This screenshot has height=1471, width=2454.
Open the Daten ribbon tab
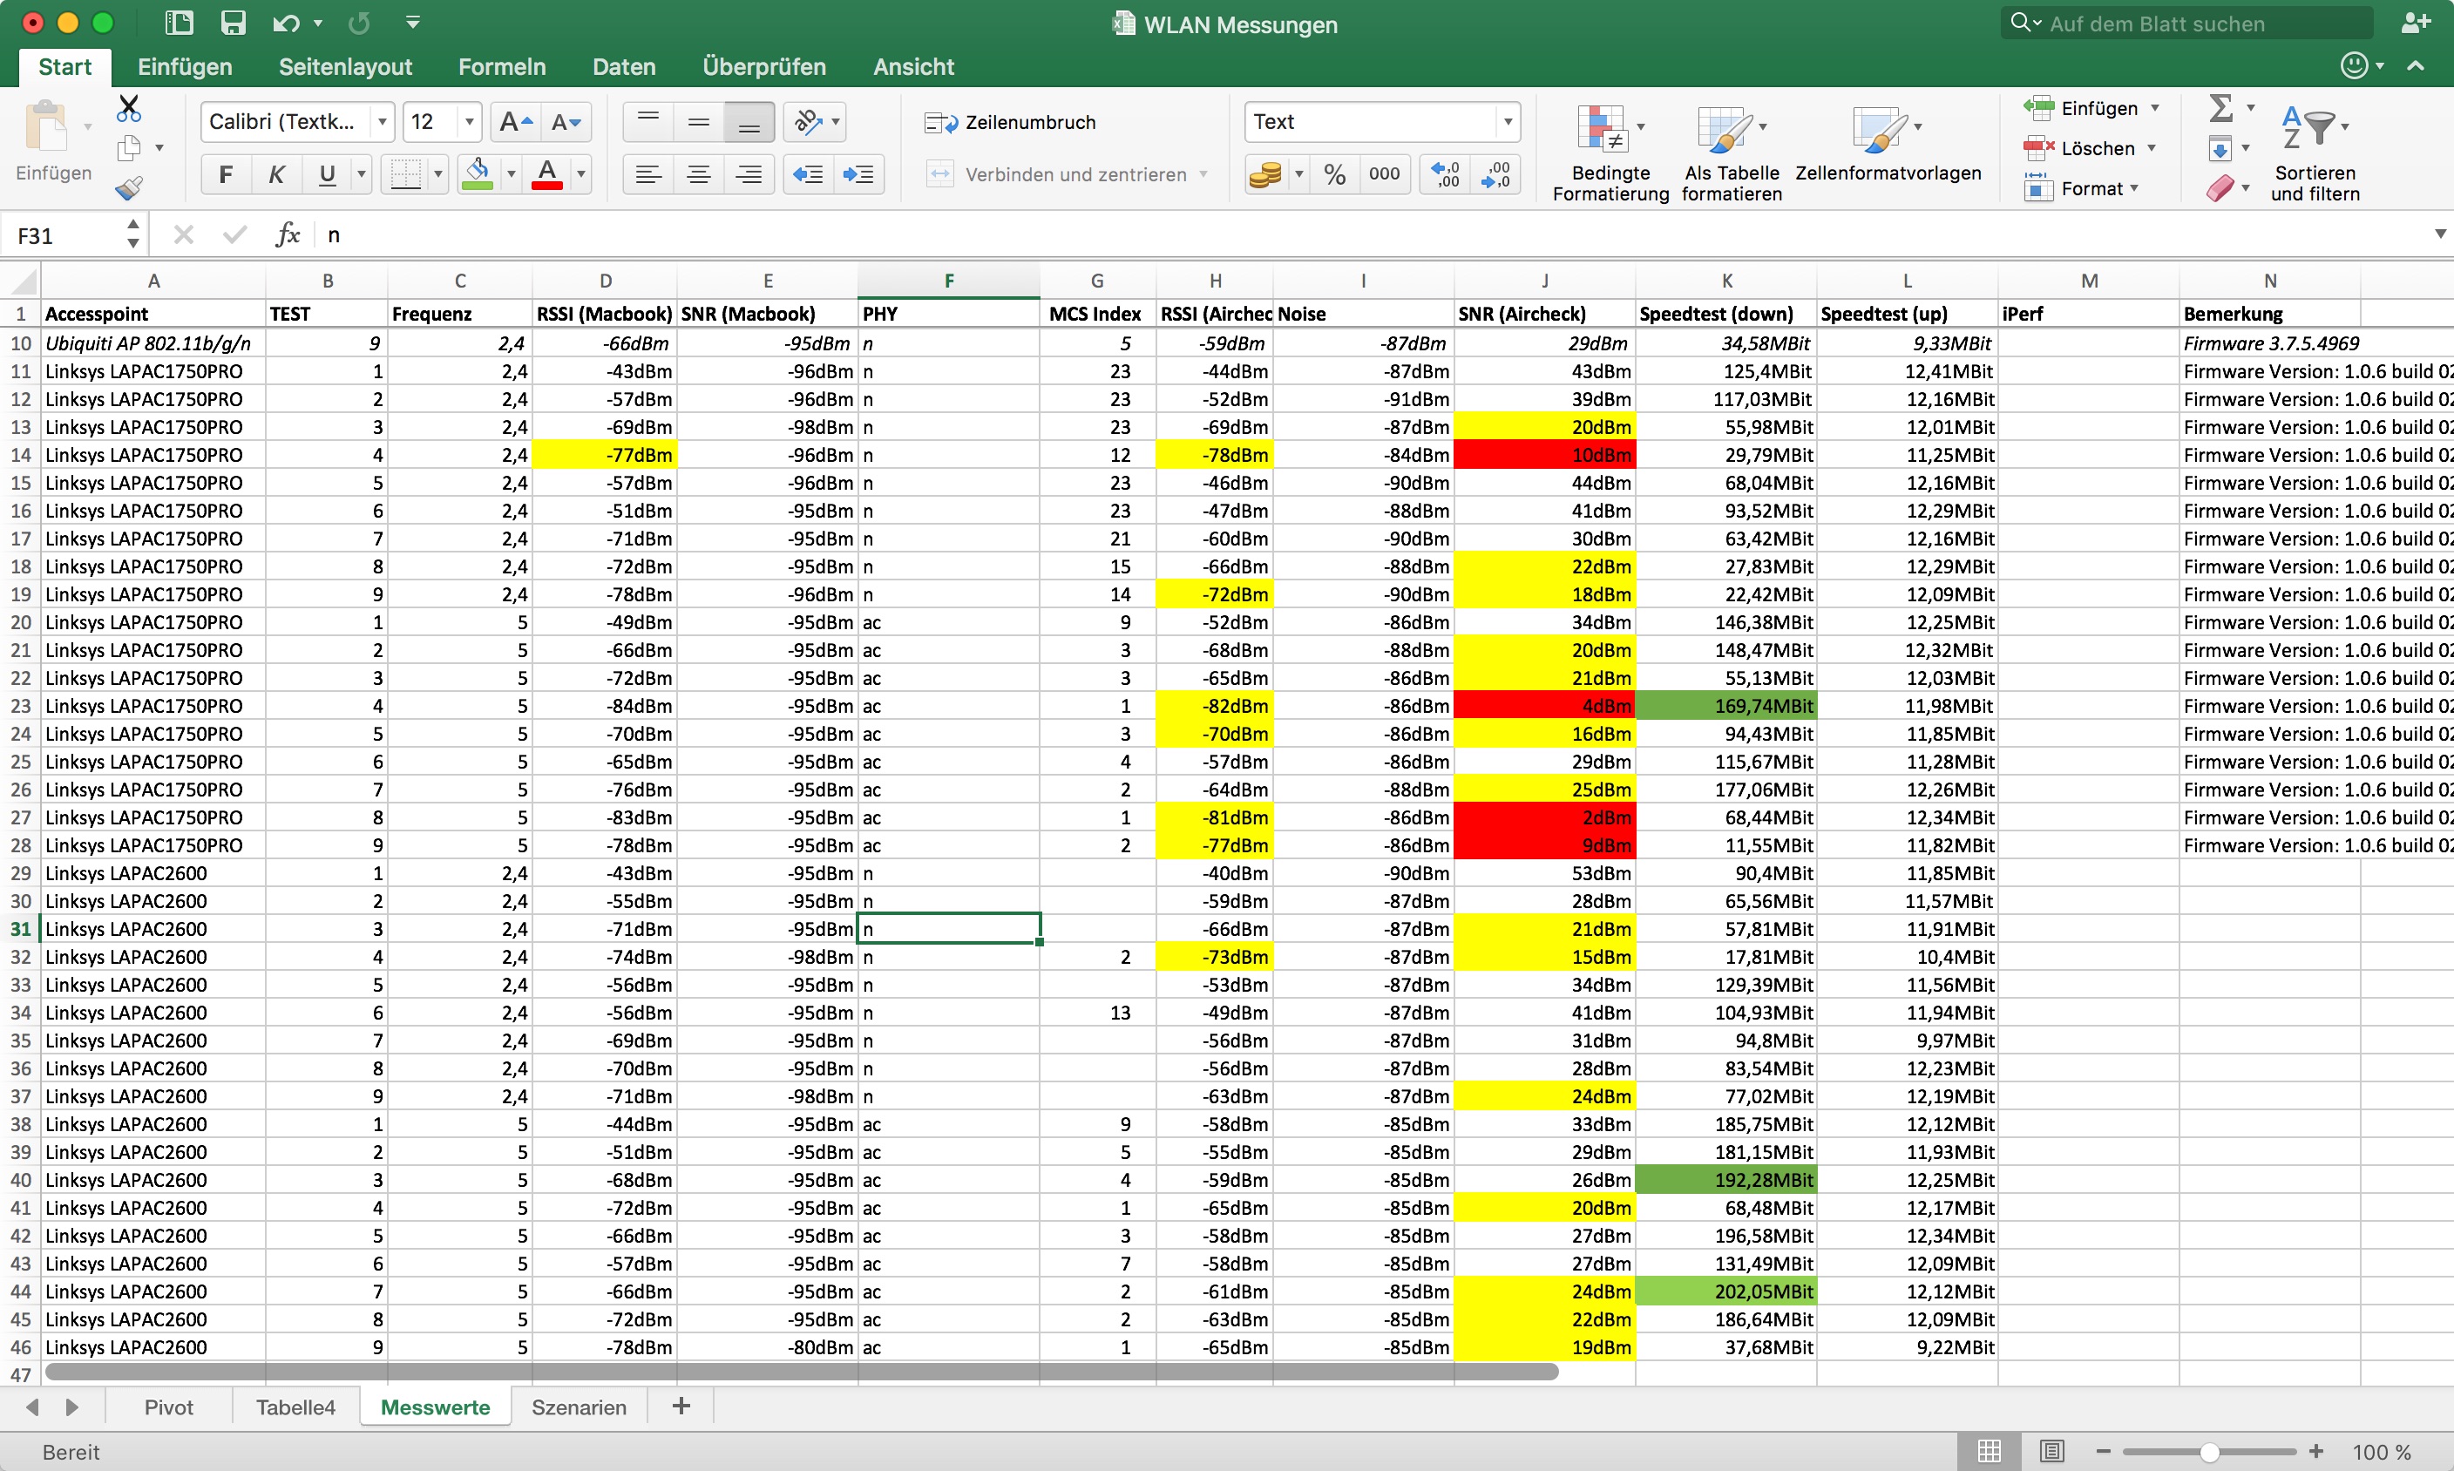pyautogui.click(x=623, y=66)
